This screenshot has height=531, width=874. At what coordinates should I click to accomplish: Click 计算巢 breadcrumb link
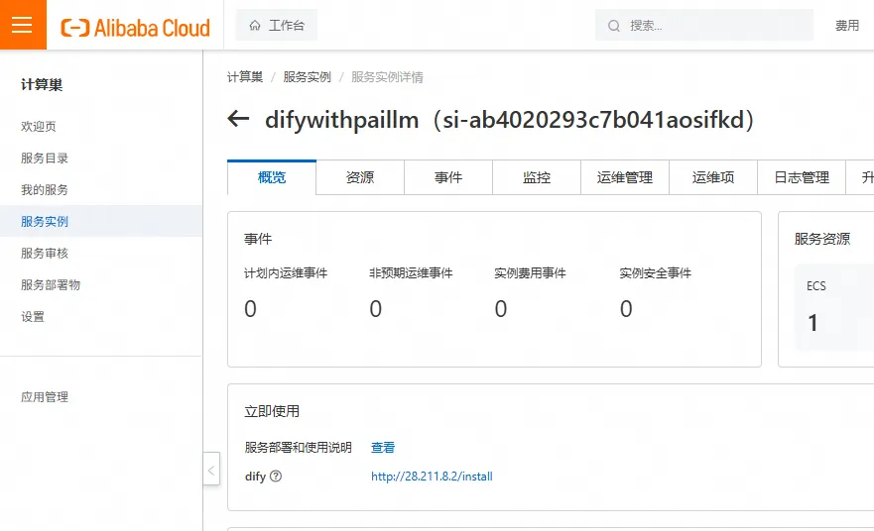tap(245, 77)
